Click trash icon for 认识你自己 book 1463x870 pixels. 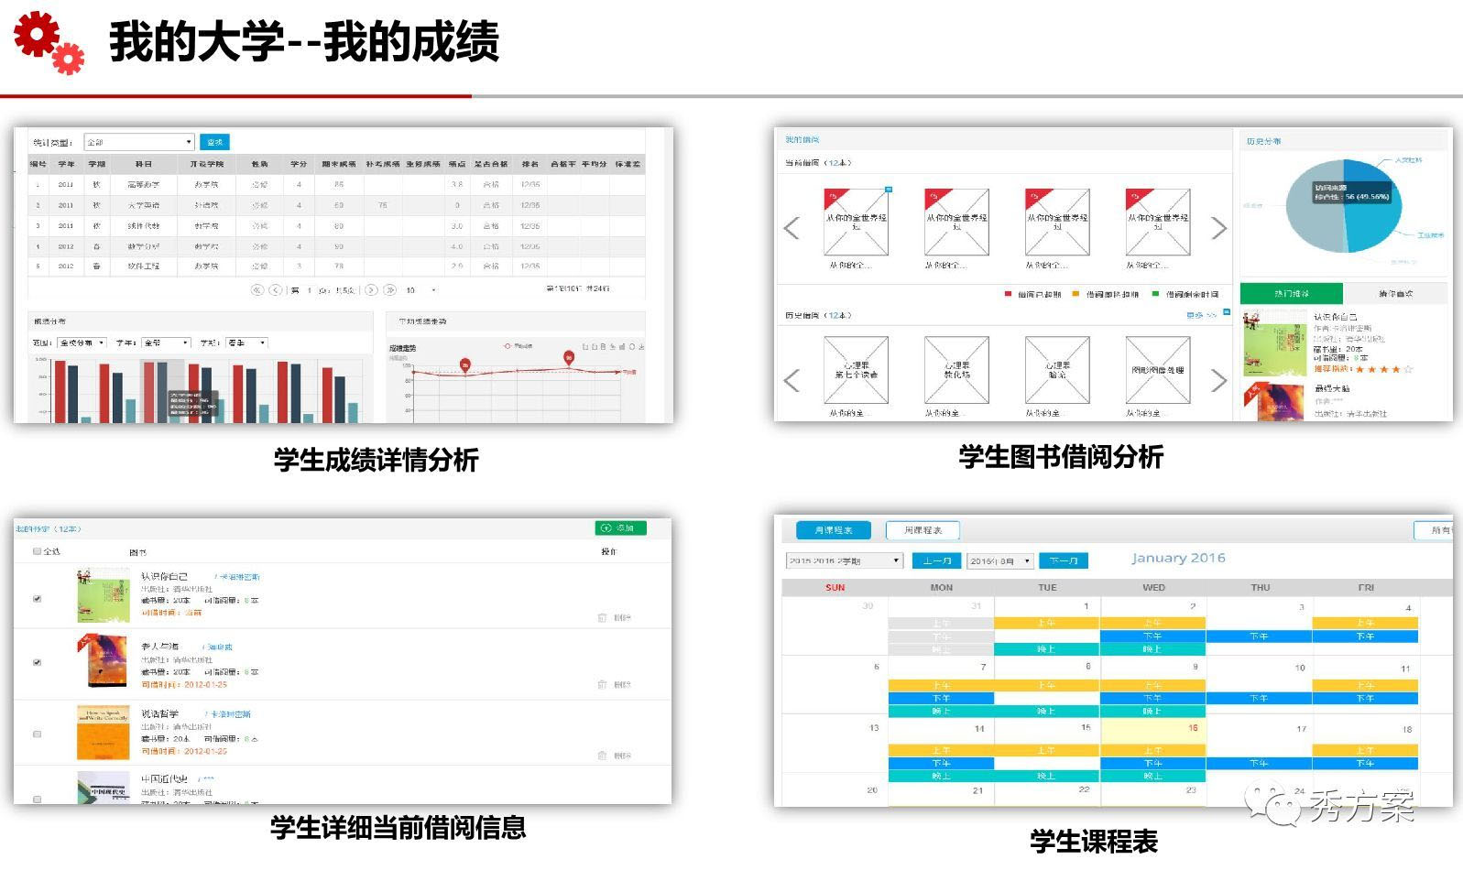click(602, 617)
